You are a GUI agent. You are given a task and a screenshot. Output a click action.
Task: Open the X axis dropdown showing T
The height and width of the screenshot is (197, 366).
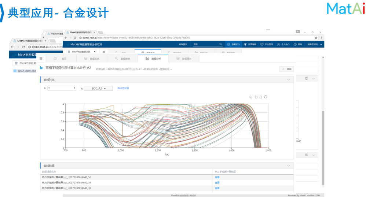coord(62,88)
